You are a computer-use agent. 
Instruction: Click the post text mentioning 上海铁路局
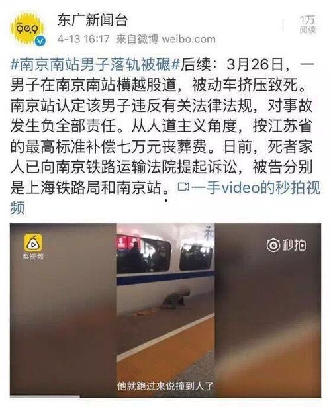(63, 187)
